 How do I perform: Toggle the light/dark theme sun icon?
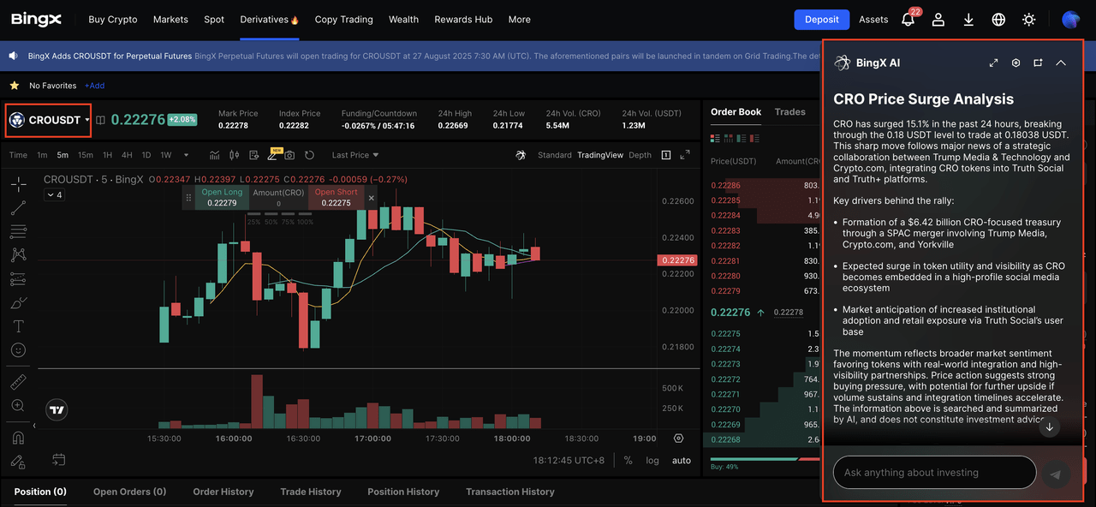(x=1028, y=20)
